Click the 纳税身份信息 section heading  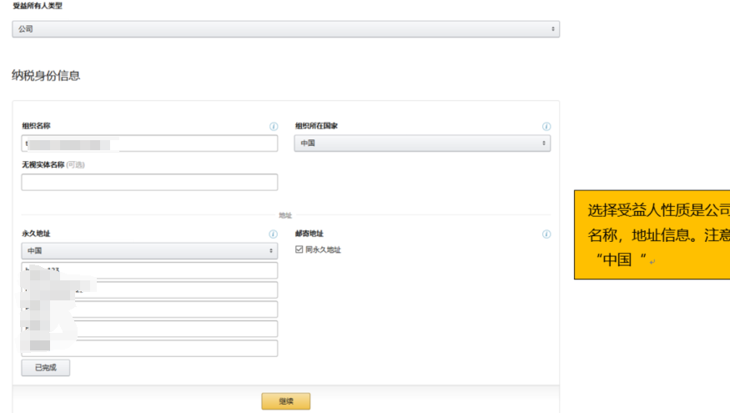(x=46, y=76)
